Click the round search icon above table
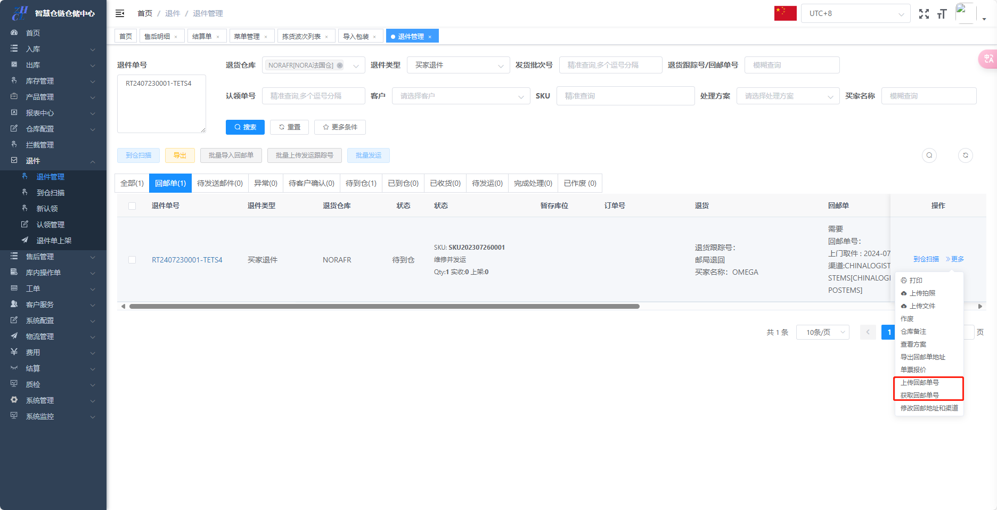This screenshot has height=510, width=997. coord(929,155)
